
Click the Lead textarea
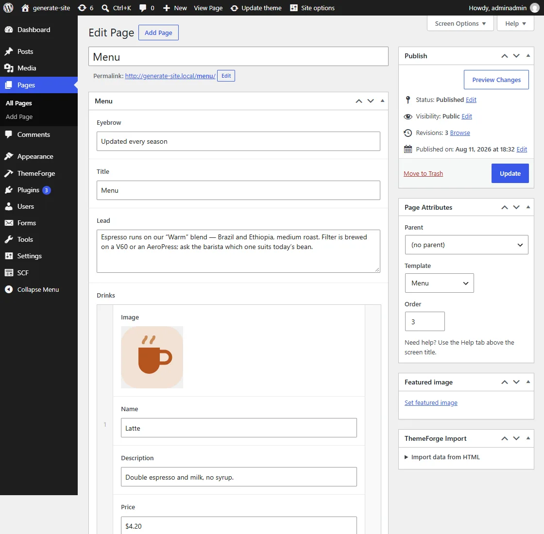click(238, 251)
